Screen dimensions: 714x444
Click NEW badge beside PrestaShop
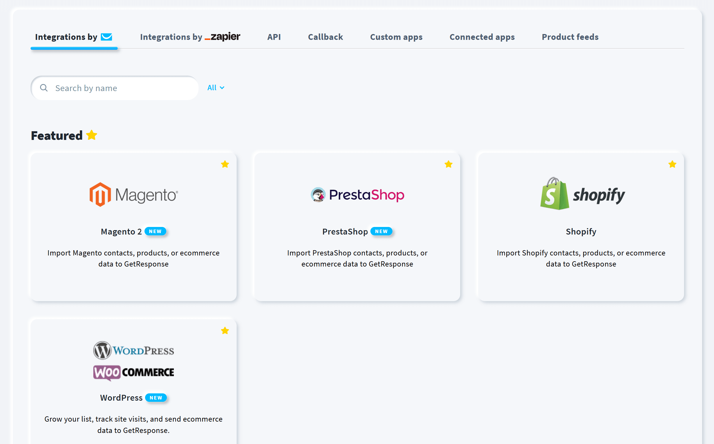(x=381, y=231)
